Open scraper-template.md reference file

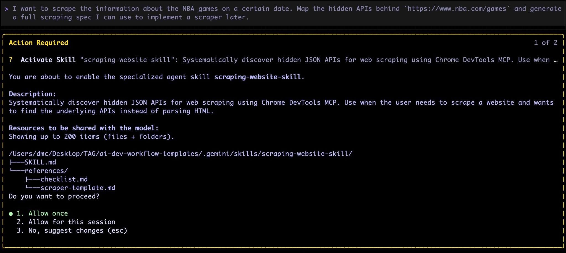tap(78, 188)
